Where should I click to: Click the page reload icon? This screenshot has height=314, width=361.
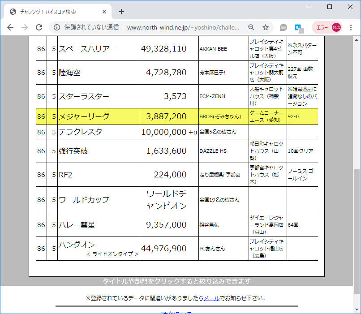(x=39, y=27)
